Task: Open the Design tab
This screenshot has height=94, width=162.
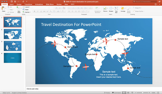Action: (19, 4)
